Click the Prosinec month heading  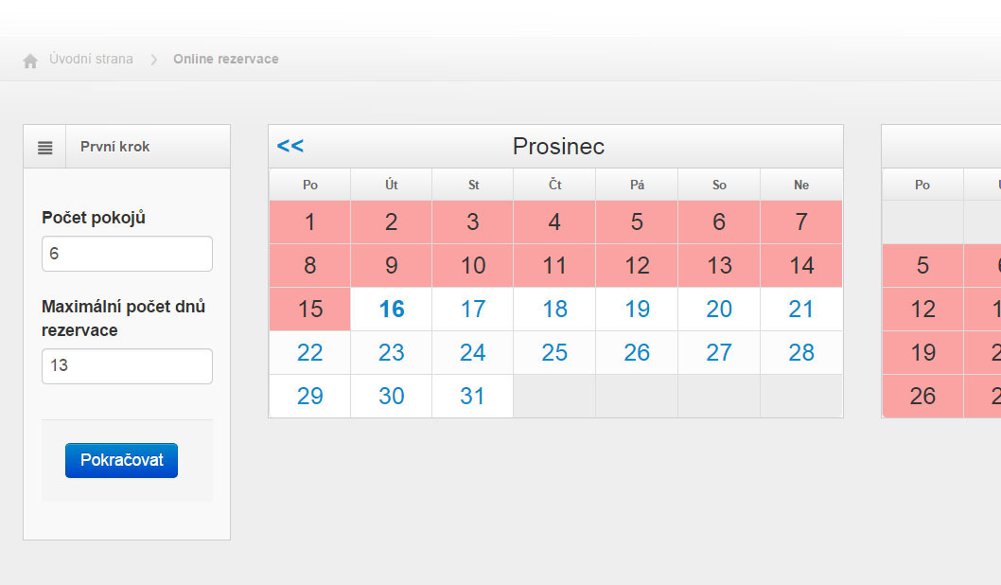[558, 146]
